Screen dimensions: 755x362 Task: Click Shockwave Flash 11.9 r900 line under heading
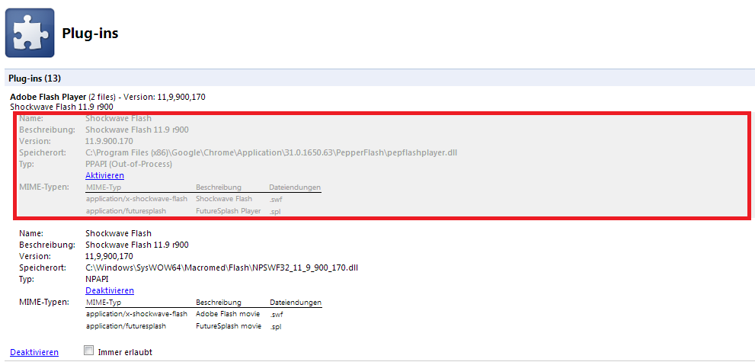(61, 107)
